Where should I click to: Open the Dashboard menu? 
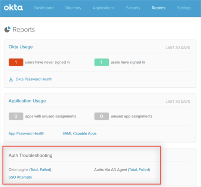point(44,8)
